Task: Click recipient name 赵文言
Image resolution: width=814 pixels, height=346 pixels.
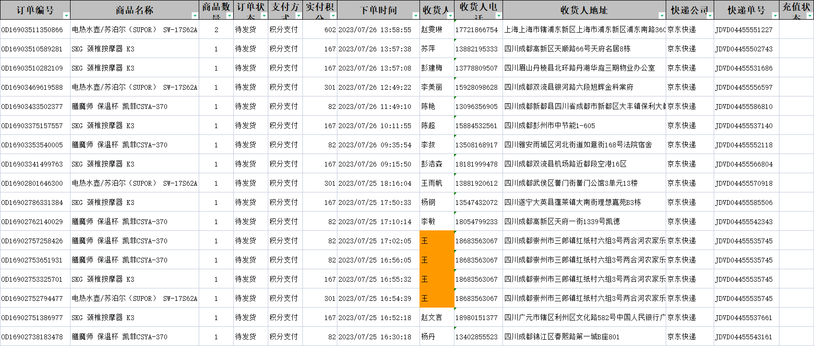Action: click(x=432, y=318)
